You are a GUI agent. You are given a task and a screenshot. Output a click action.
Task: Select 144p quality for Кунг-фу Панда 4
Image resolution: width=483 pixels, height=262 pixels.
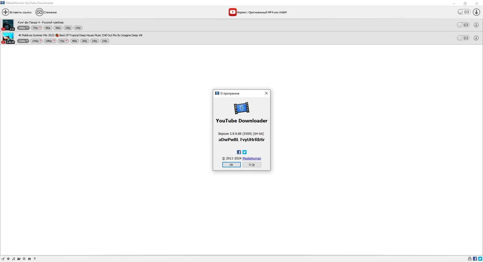[78, 28]
